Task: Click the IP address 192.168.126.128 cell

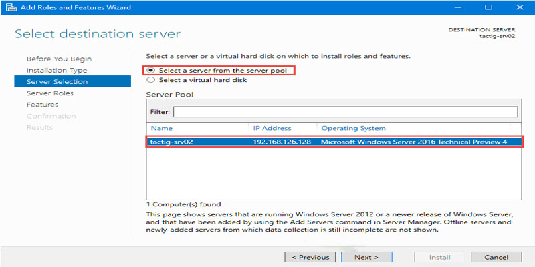Action: pos(282,142)
